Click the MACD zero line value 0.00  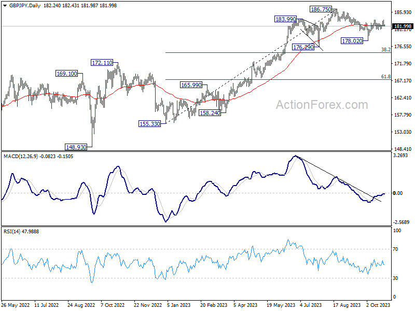[398, 193]
